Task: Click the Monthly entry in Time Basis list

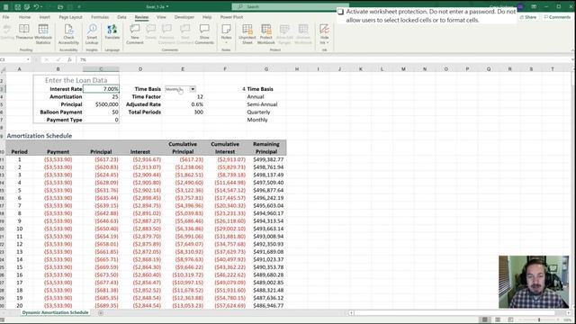Action: pos(257,120)
